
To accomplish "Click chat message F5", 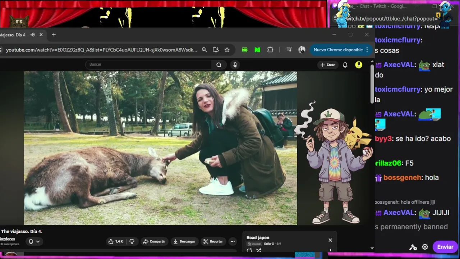I will click(409, 163).
